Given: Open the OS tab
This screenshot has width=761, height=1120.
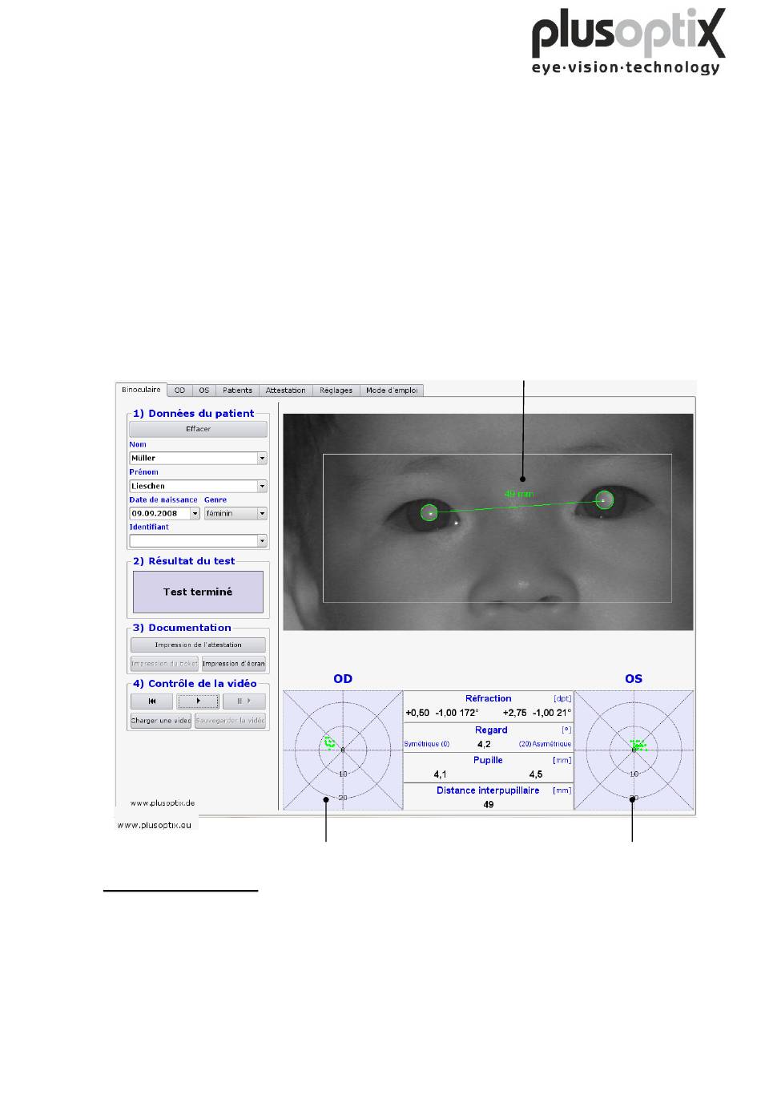Looking at the screenshot, I should [204, 390].
